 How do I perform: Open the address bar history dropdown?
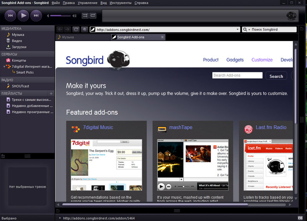(238, 30)
